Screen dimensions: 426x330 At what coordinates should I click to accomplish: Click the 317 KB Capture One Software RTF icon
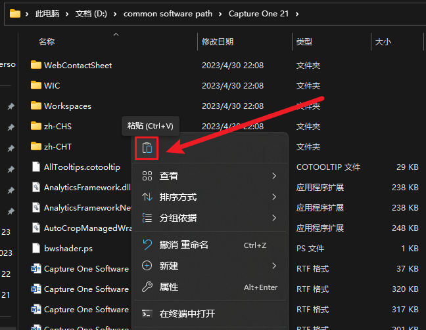point(36,309)
